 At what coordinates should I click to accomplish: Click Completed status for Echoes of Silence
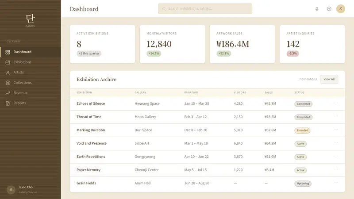tap(303, 104)
